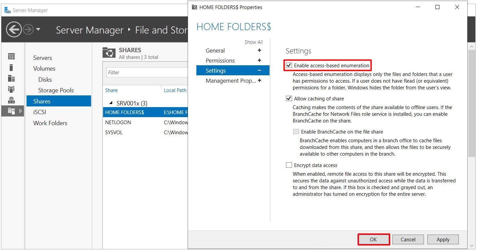This screenshot has height=250, width=477.
Task: Toggle Encrypt data access checkbox
Action: tap(289, 165)
